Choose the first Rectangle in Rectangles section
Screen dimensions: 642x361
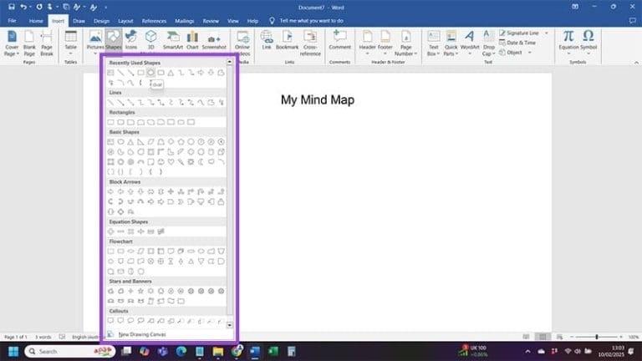[110, 122]
